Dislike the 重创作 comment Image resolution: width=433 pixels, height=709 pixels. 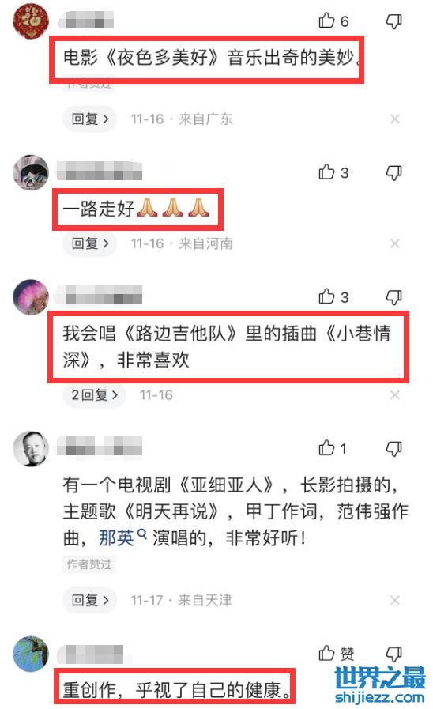(393, 654)
